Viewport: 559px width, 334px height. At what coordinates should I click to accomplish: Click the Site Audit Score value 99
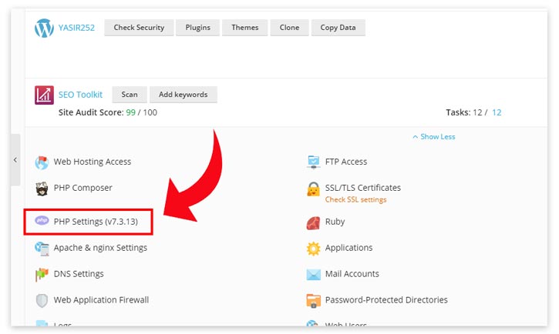pyautogui.click(x=131, y=112)
